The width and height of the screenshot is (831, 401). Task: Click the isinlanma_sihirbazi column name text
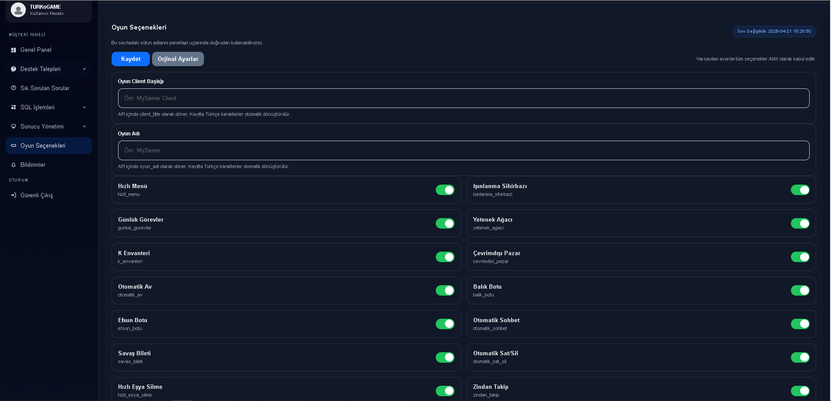click(x=492, y=195)
